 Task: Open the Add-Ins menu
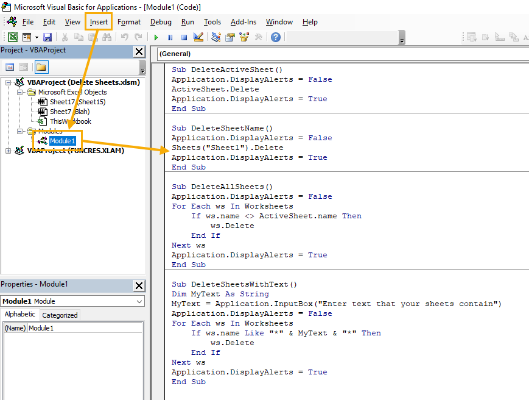[x=243, y=22]
